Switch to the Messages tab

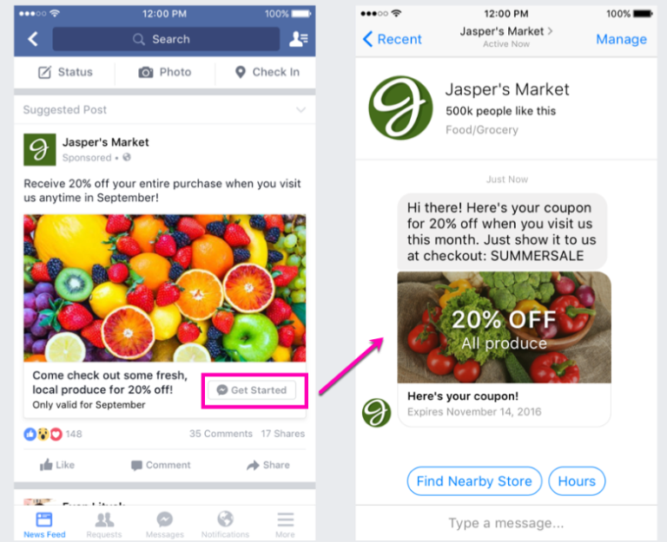click(165, 525)
